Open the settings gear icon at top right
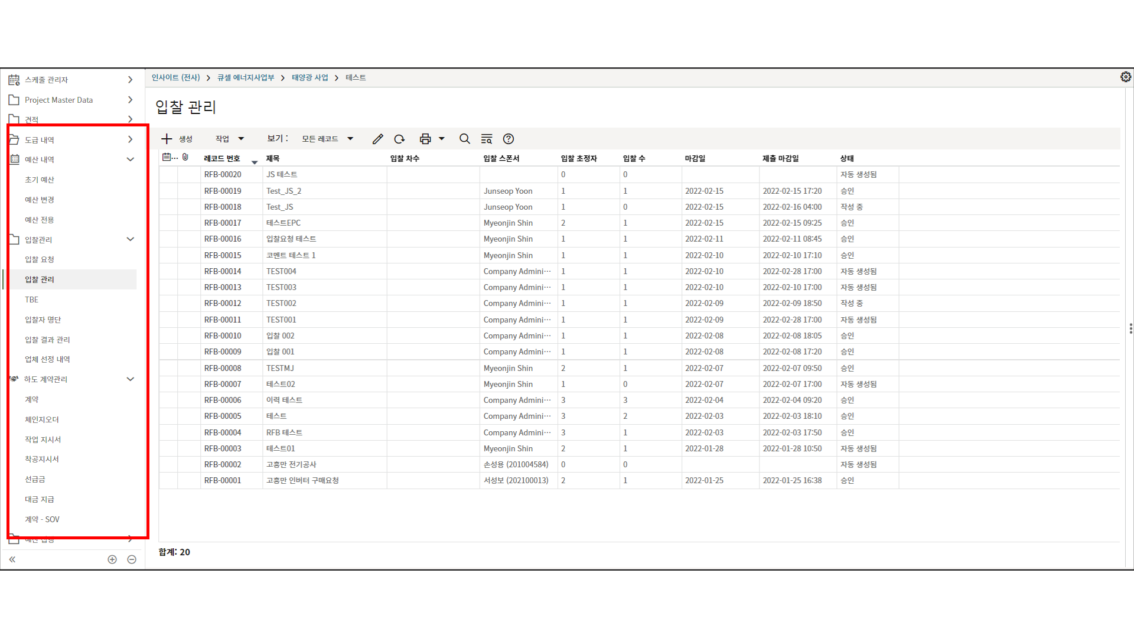 coord(1126,77)
